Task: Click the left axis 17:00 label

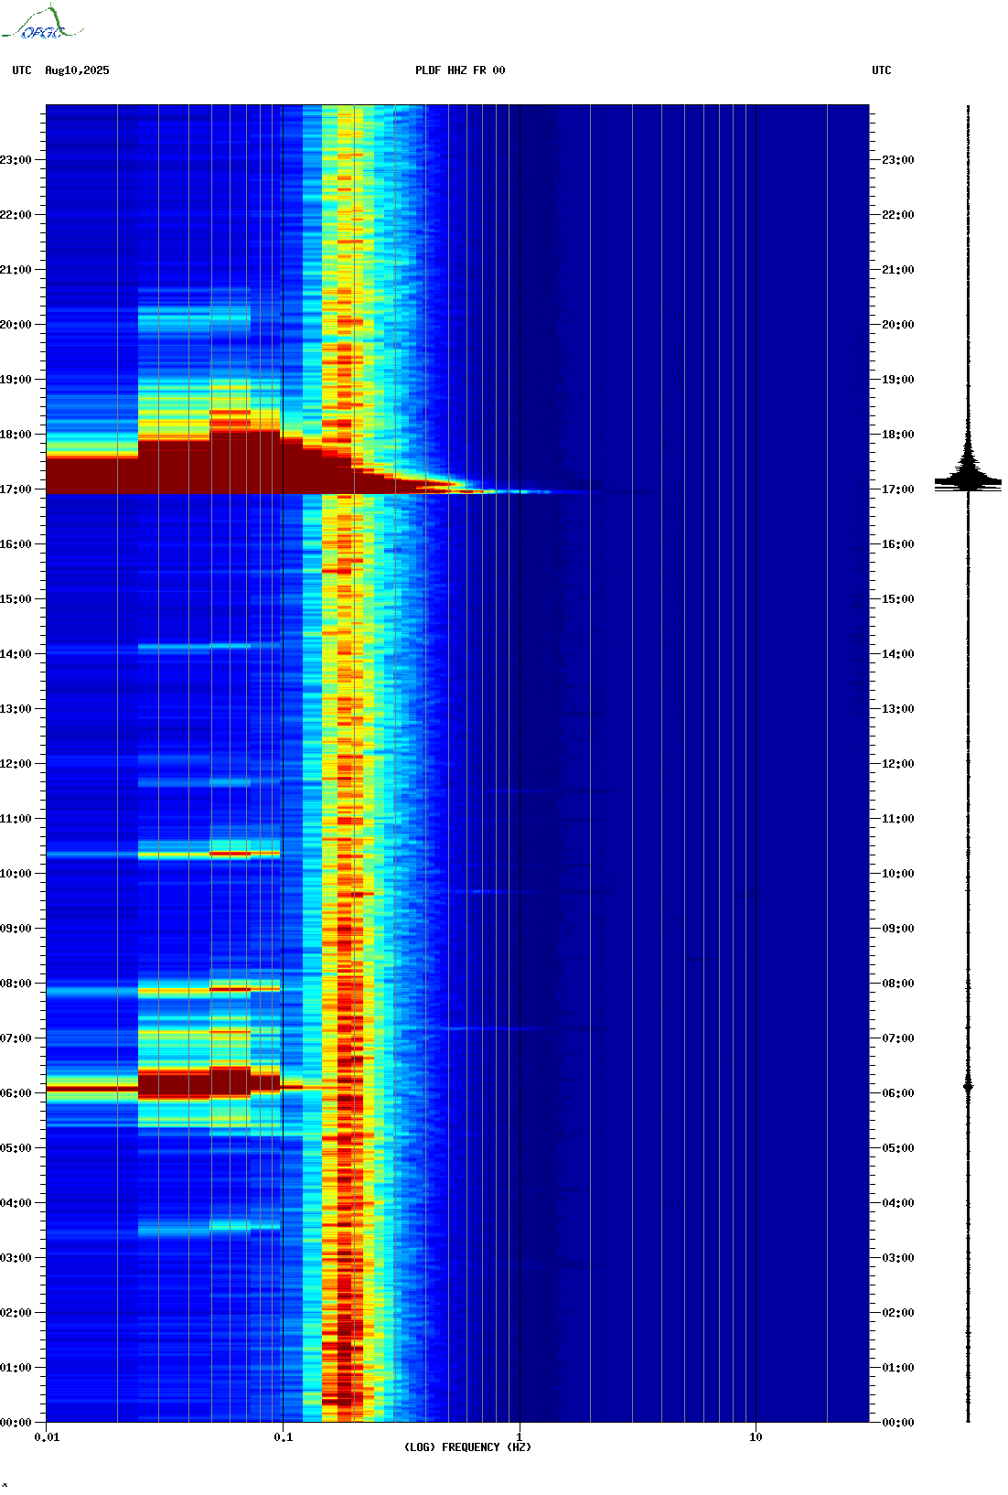Action: coord(16,489)
